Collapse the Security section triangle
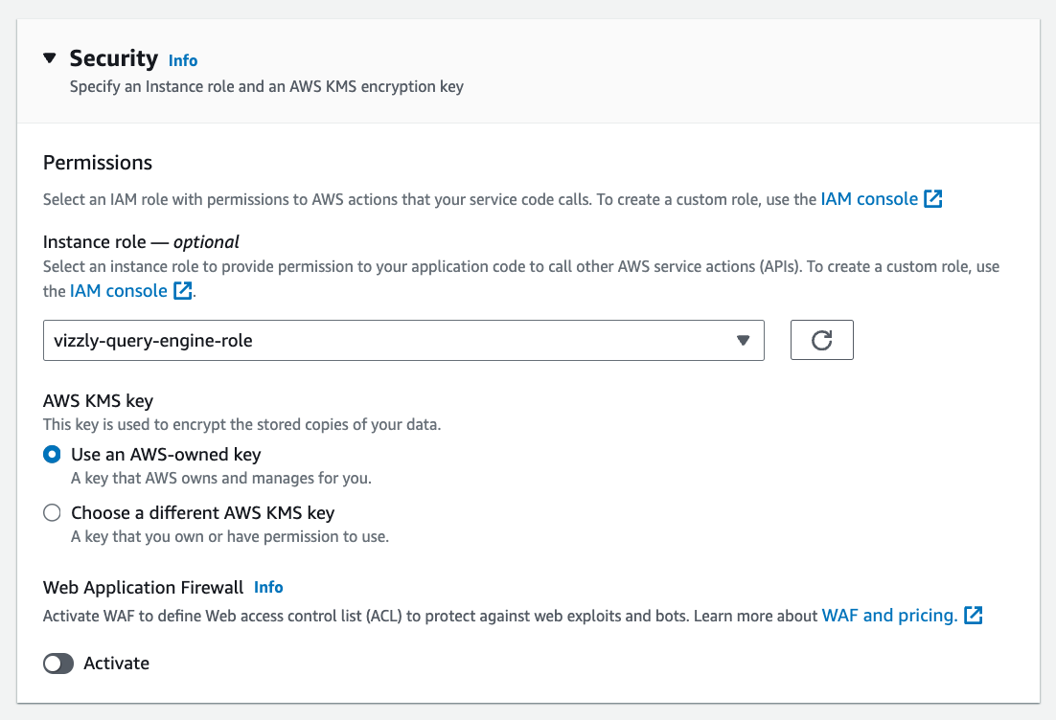 [49, 57]
